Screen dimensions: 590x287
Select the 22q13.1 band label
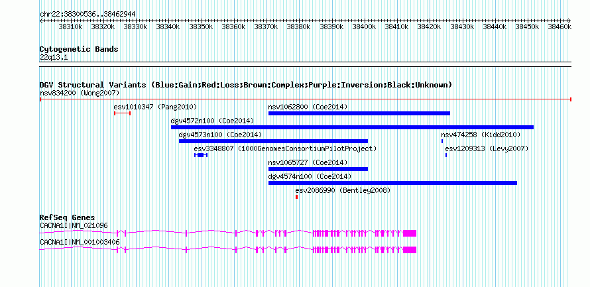pyautogui.click(x=54, y=57)
